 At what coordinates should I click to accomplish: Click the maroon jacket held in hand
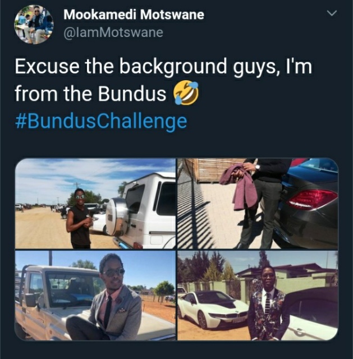(x=241, y=186)
